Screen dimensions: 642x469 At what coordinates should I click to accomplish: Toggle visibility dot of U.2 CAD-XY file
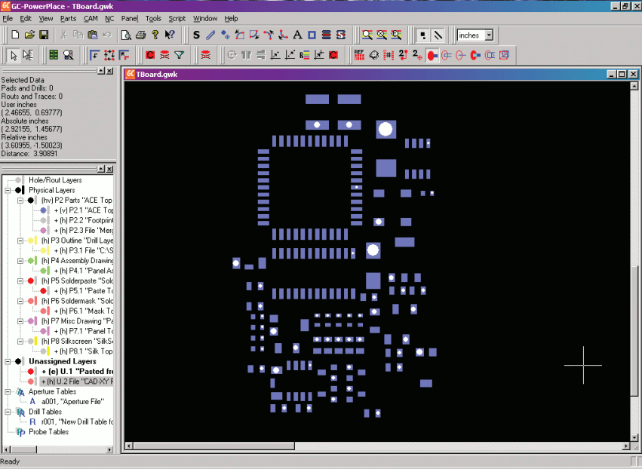[x=31, y=382]
